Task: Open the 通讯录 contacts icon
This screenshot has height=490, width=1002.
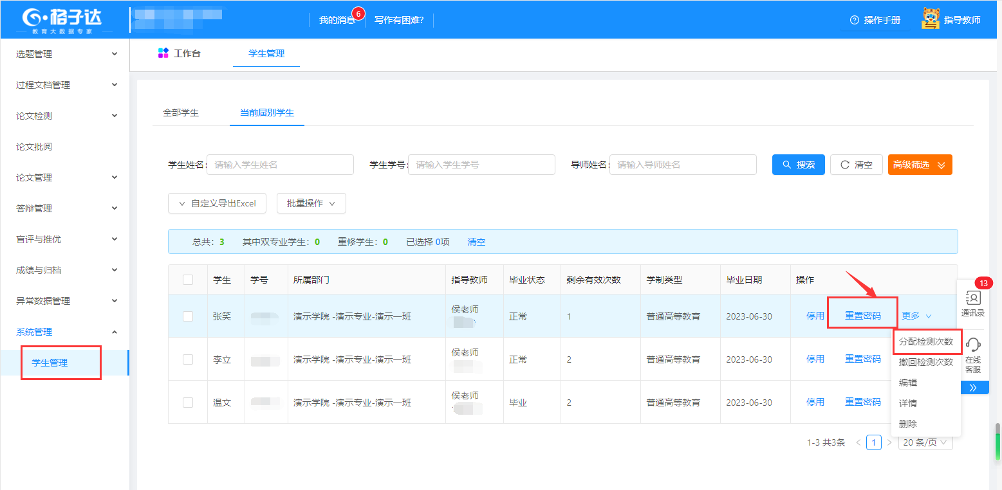Action: (973, 298)
